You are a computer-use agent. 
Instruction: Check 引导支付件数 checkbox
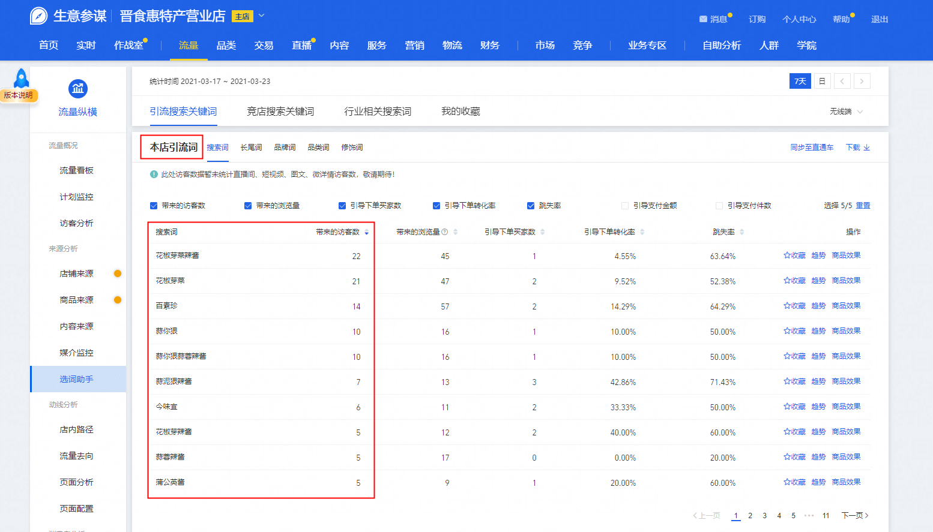tap(719, 206)
